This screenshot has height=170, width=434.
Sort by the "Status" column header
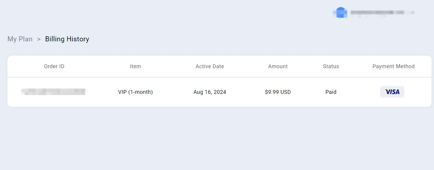click(331, 66)
